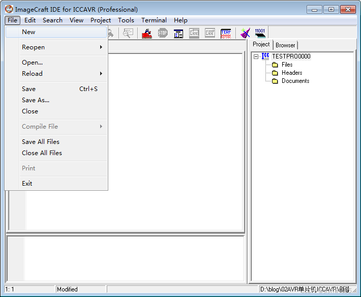Open the Tools menu
Screen dimensions: 361x297
coord(126,20)
